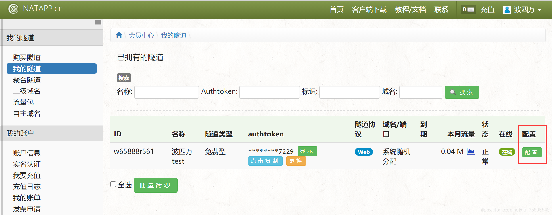Click 显示 to reveal the authtoken

tap(307, 151)
